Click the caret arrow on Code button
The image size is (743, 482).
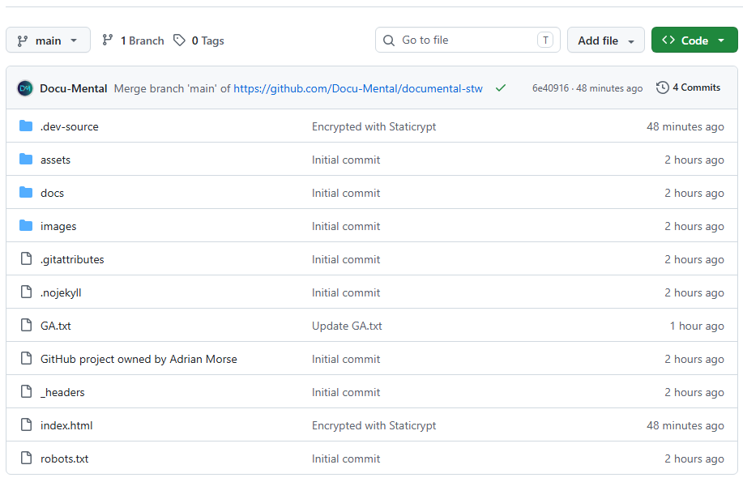pyautogui.click(x=721, y=41)
